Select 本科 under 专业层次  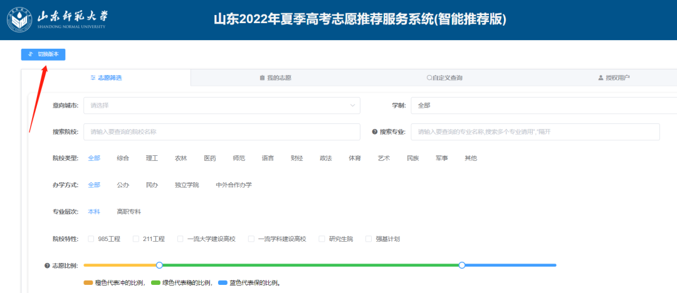pos(94,212)
